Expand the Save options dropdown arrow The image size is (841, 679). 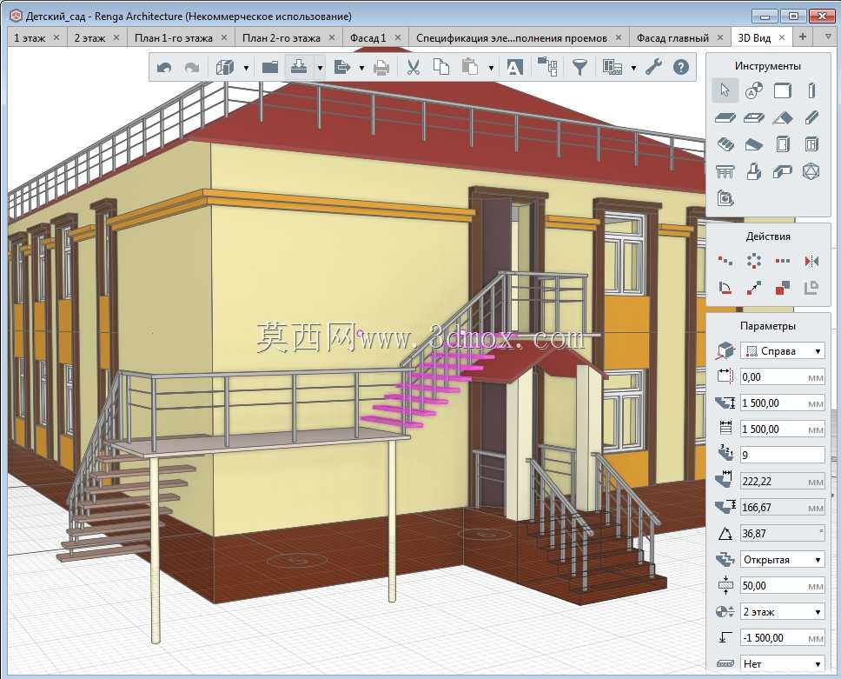(x=321, y=68)
